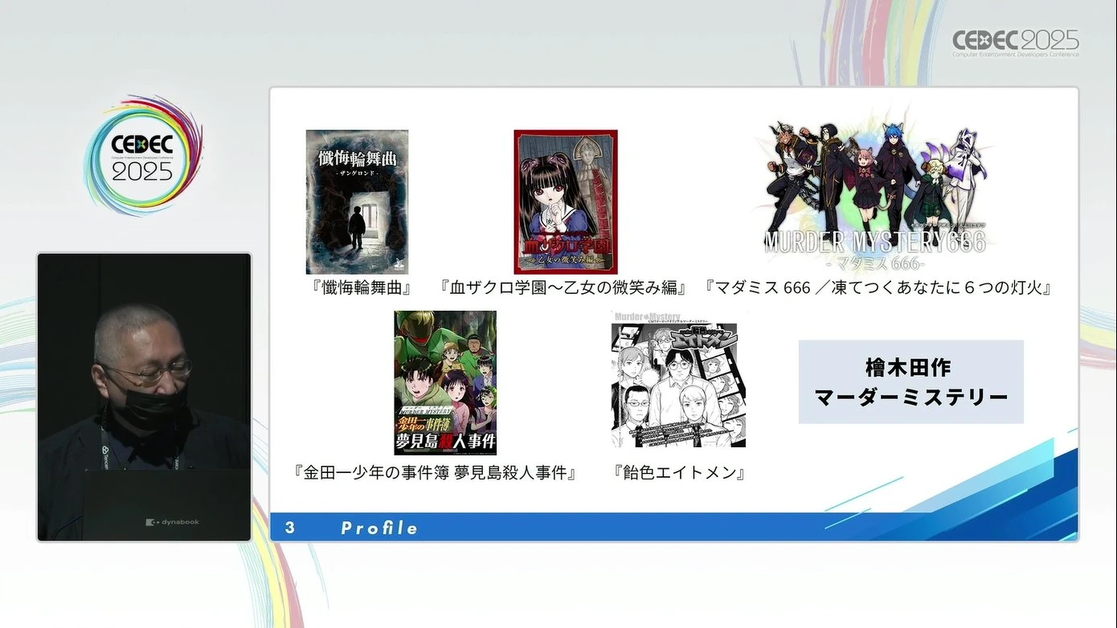Click the 『金田一少年の事件簿 夢見島殺人事件』 caption
Viewport: 1117px width, 628px height.
pos(436,472)
